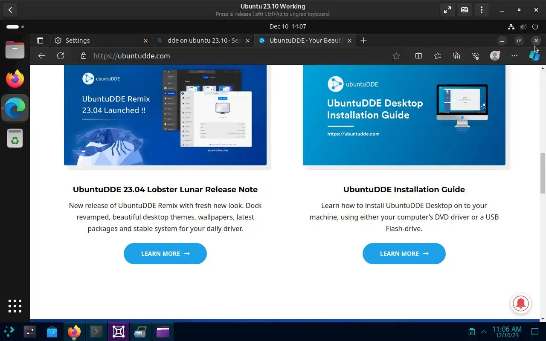Open the Desktop Installation Guide banner image
Screen dimensions: 546x341
point(404,115)
